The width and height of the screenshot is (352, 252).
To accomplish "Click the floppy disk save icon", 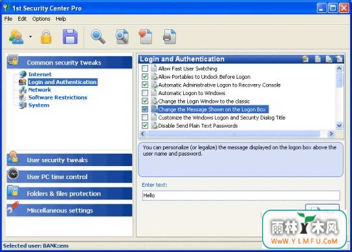I will pos(70,36).
